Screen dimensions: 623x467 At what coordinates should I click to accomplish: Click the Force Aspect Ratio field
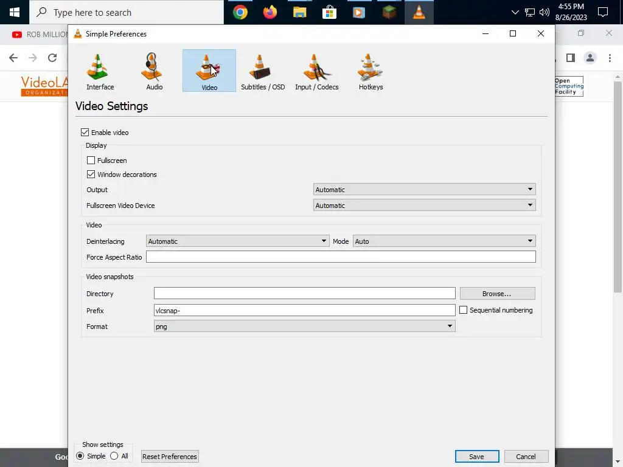(x=341, y=257)
